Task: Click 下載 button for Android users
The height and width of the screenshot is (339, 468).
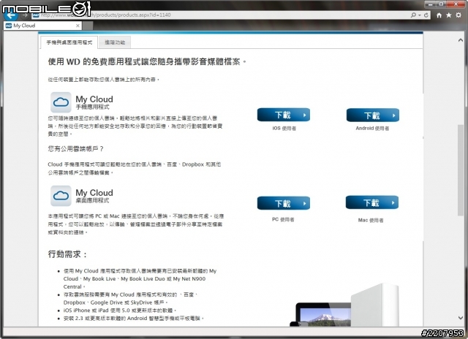Action: [x=372, y=115]
